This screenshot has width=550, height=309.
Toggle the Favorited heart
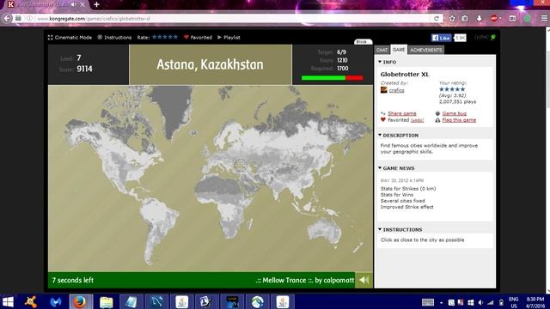198,38
